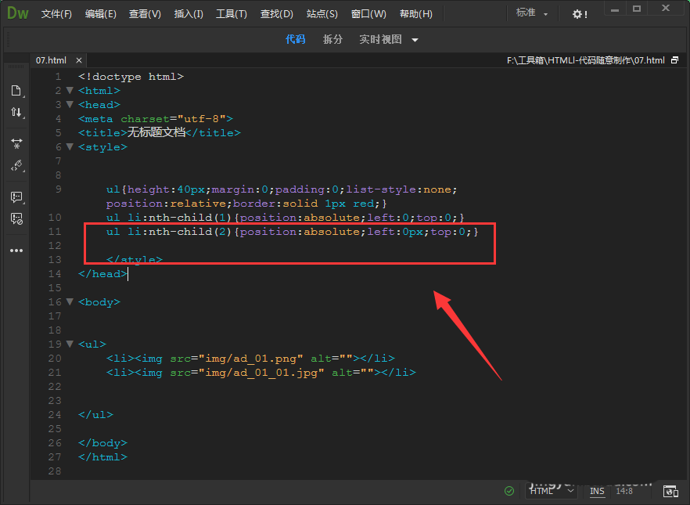The image size is (690, 505).
Task: Open the three-dots Customize Toolbar icon
Action: pos(16,251)
